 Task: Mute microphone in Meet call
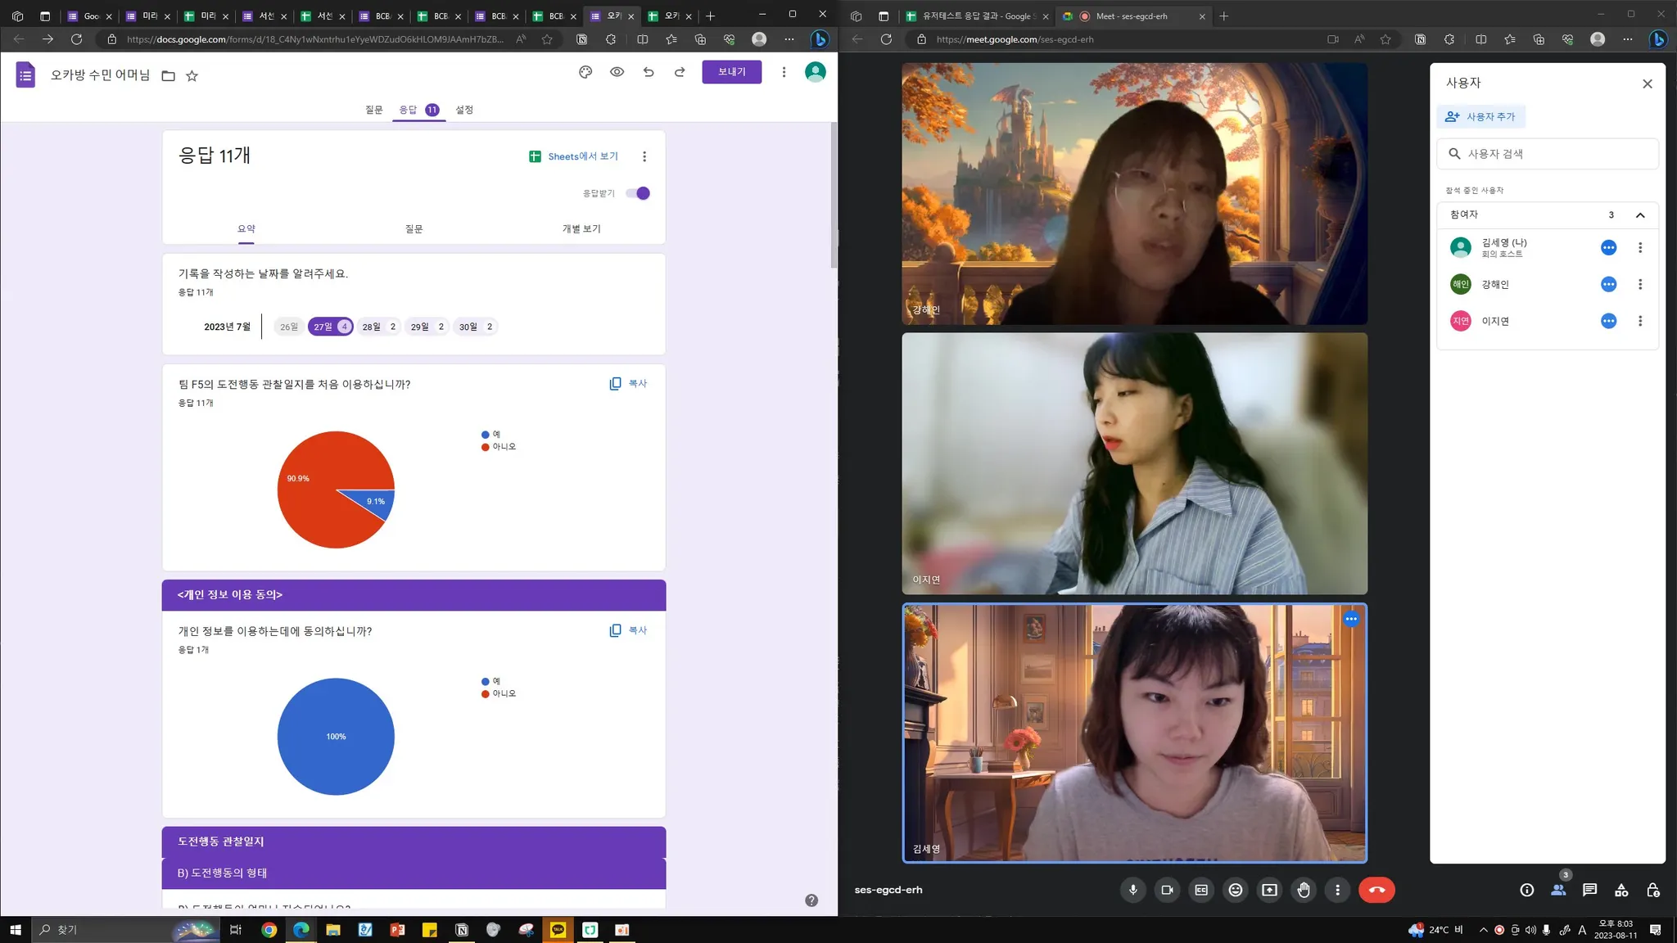1132,890
